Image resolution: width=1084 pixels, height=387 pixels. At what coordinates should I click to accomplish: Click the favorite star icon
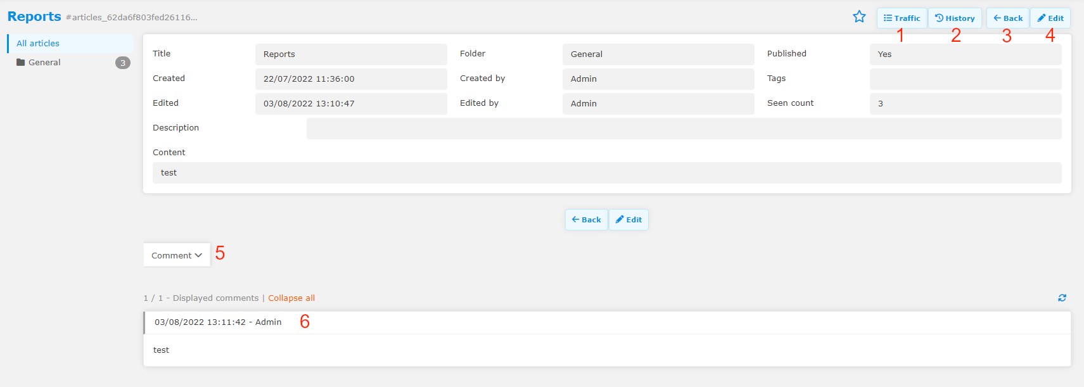tap(859, 17)
